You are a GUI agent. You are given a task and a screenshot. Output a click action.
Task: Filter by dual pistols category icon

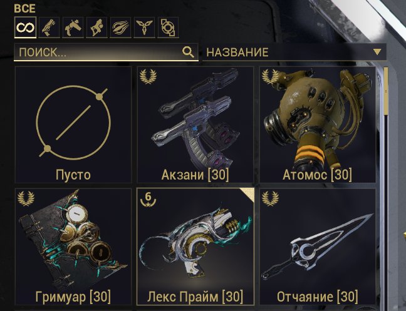73,28
